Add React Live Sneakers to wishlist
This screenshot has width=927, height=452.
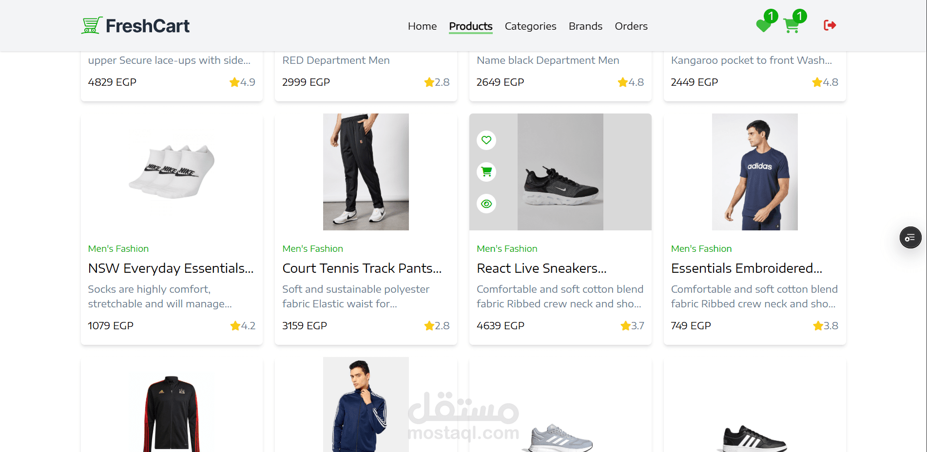coord(486,140)
